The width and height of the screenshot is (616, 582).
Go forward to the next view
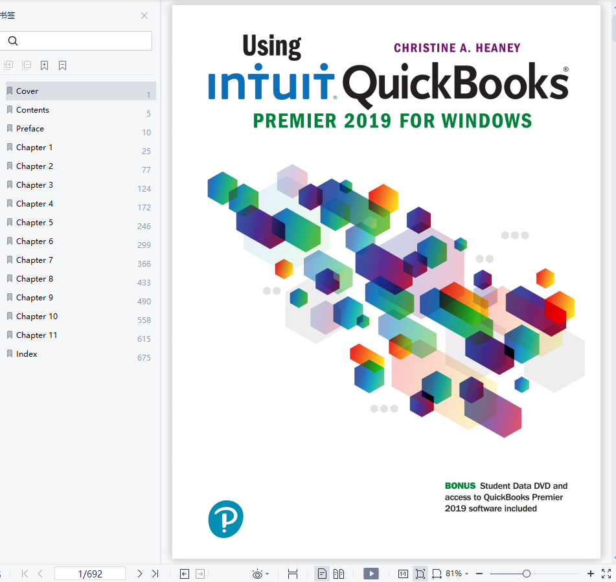(200, 574)
